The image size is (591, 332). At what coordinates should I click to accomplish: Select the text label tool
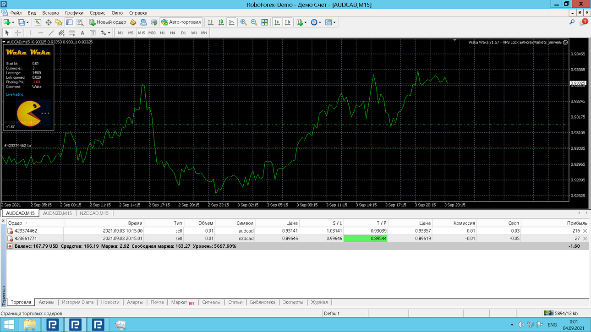[93, 33]
